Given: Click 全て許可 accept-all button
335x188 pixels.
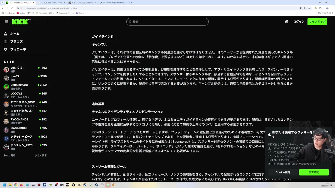Looking at the screenshot, I should (314, 172).
